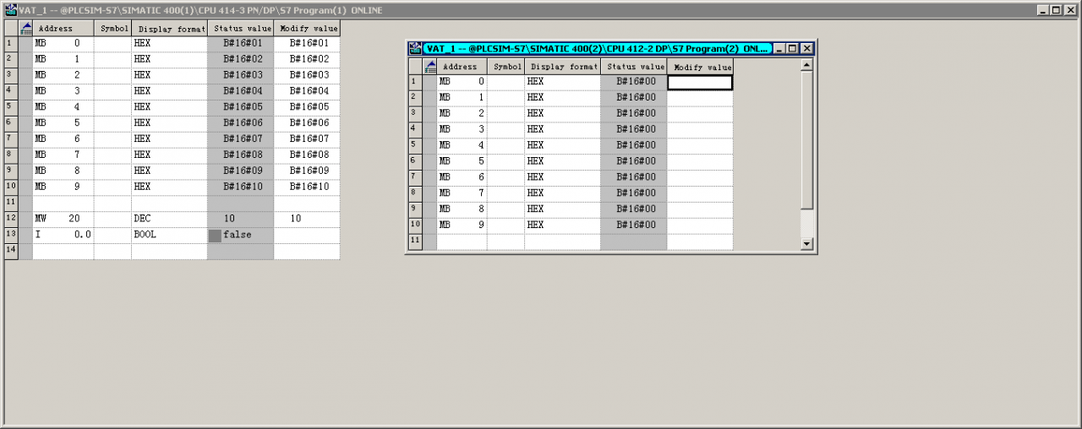Click Modify value header in CPU 414-3 table

click(307, 29)
